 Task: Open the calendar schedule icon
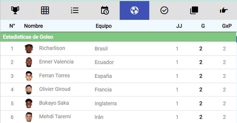point(104,10)
